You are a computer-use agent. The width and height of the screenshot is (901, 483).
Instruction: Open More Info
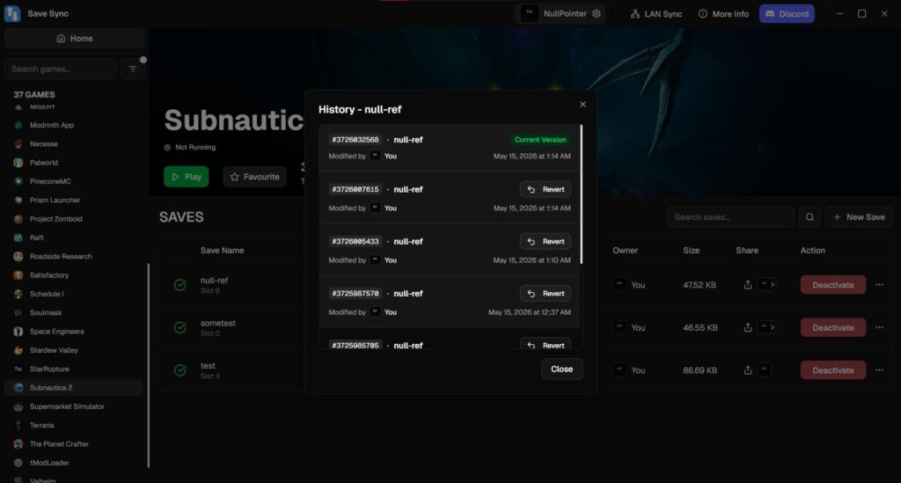click(723, 14)
